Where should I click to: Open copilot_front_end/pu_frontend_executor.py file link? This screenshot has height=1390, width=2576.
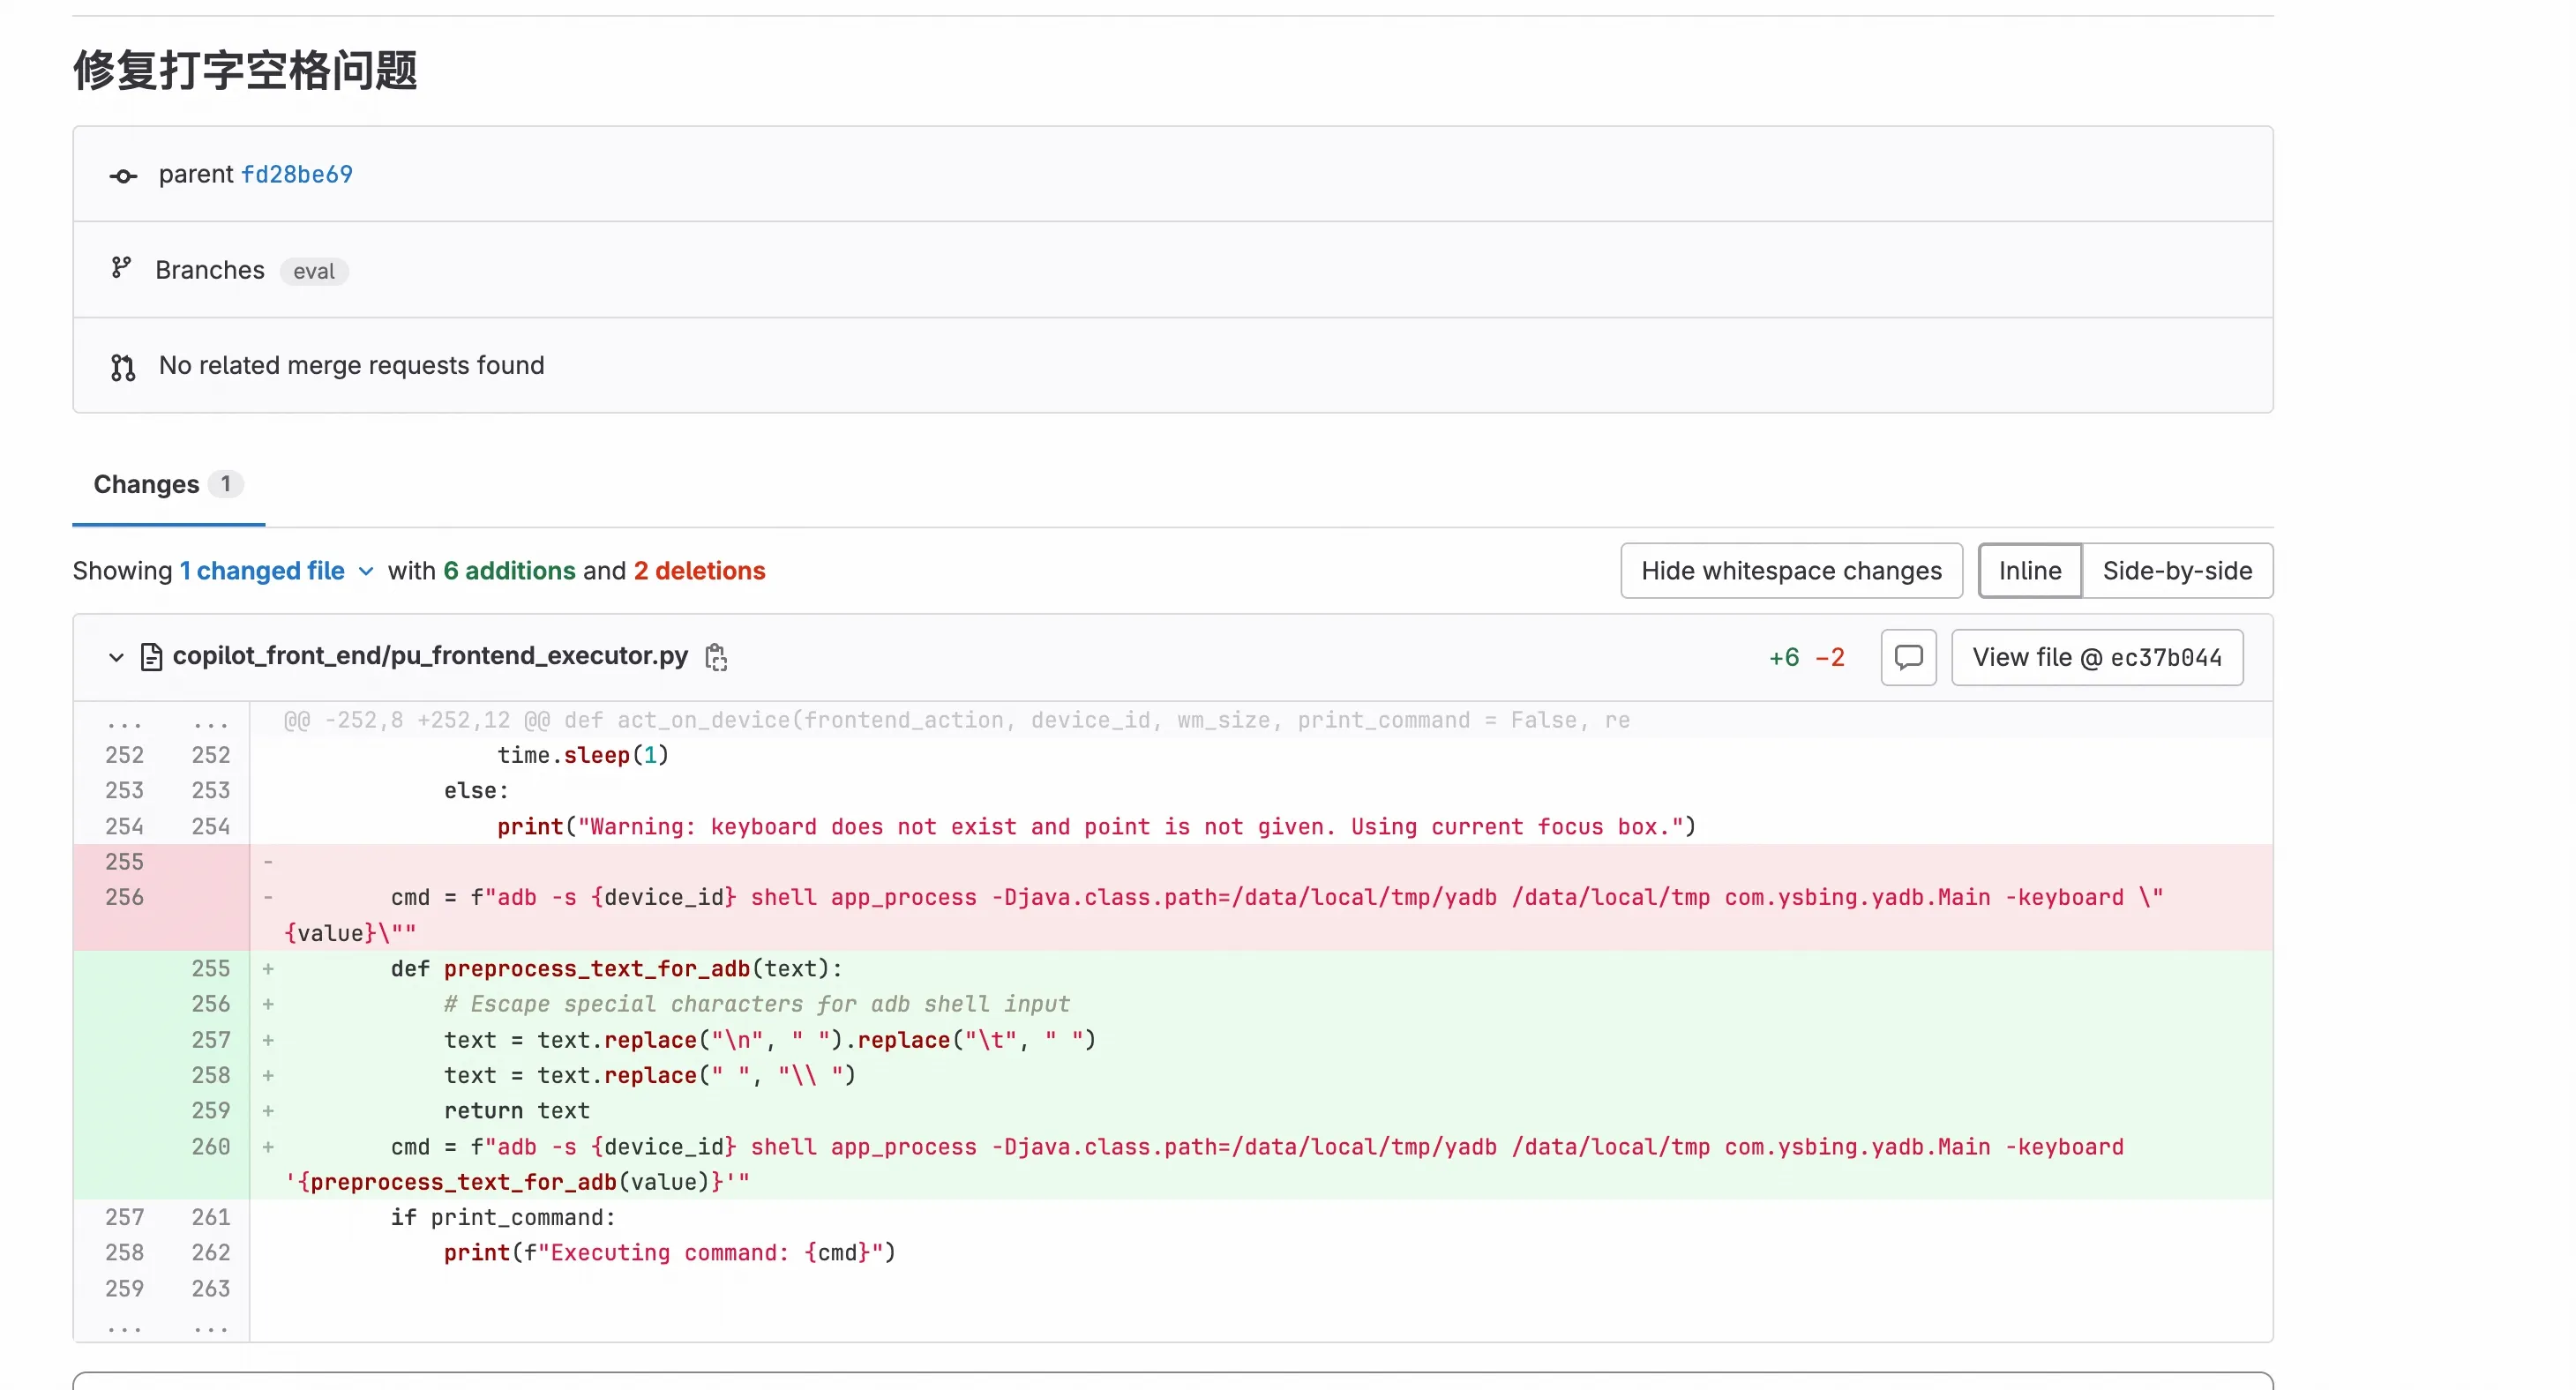point(430,655)
